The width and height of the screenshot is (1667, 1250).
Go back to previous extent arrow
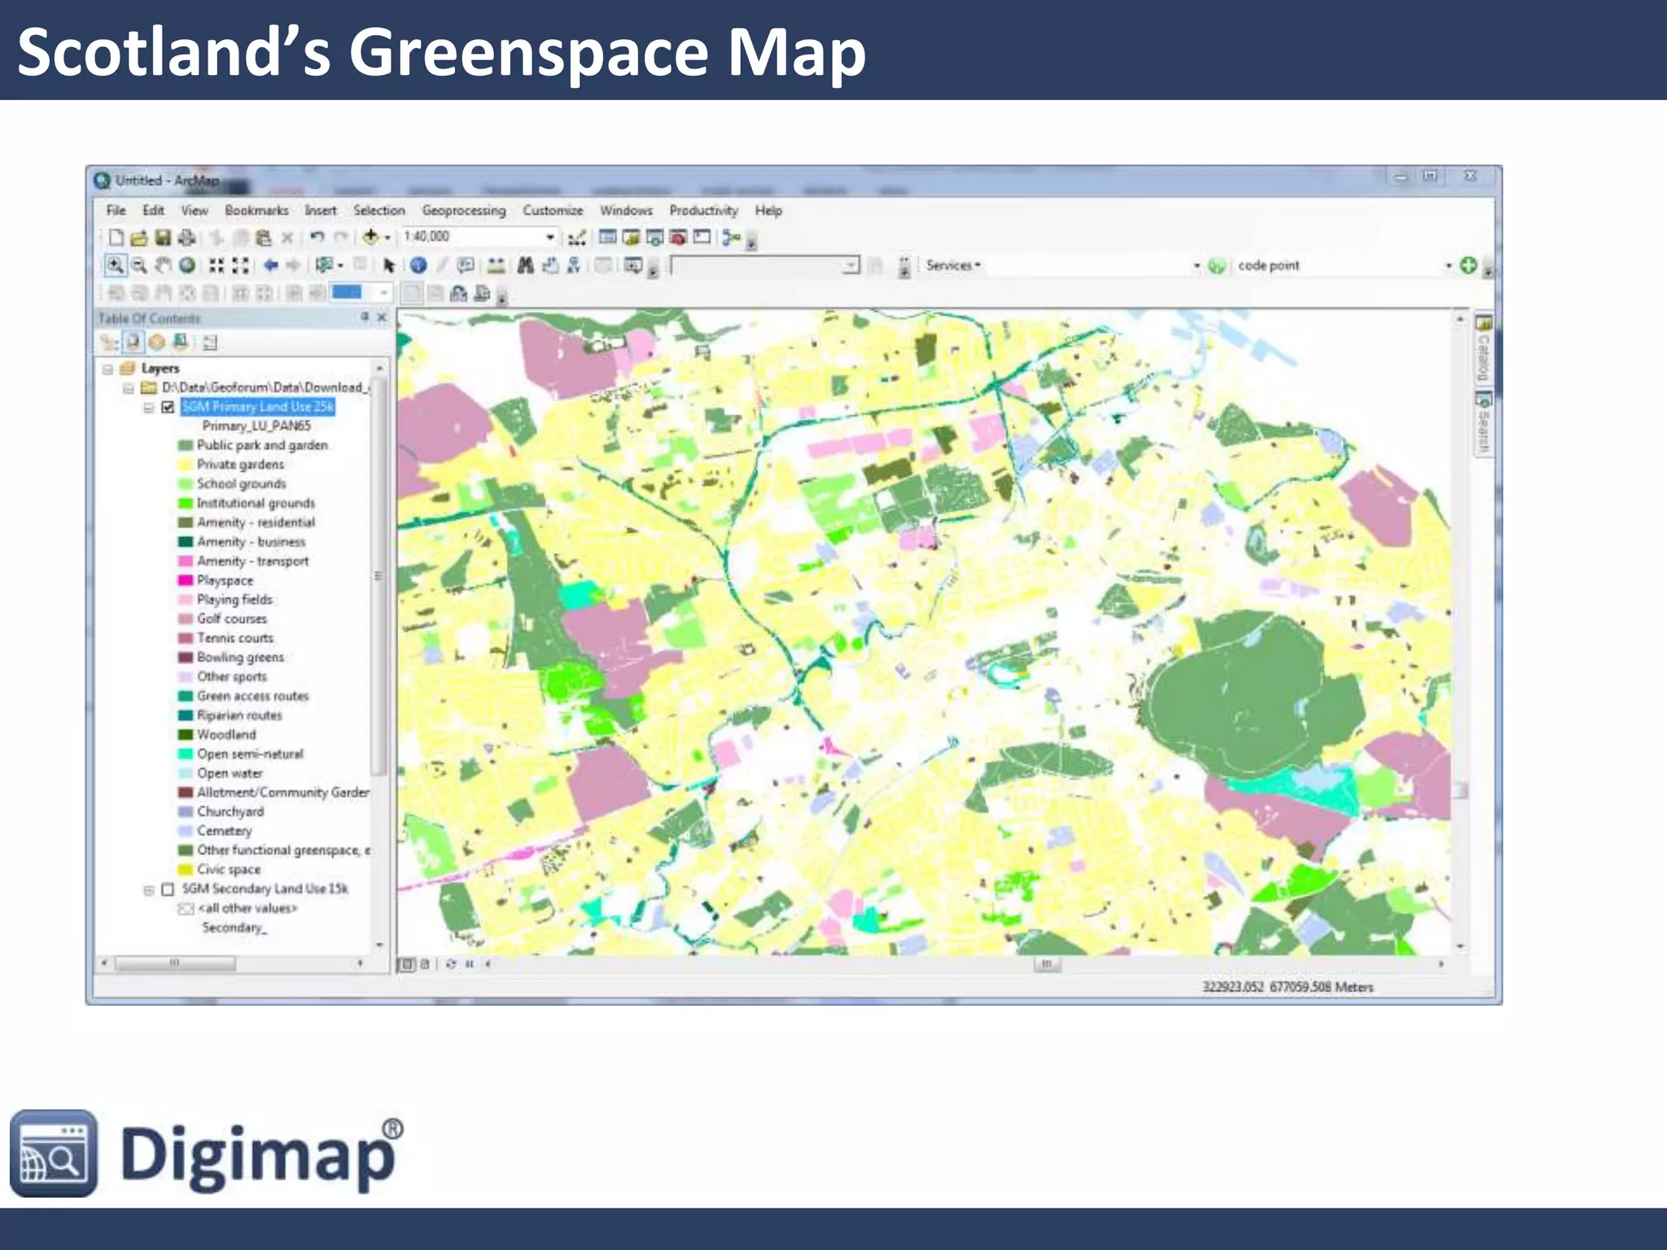click(x=270, y=265)
